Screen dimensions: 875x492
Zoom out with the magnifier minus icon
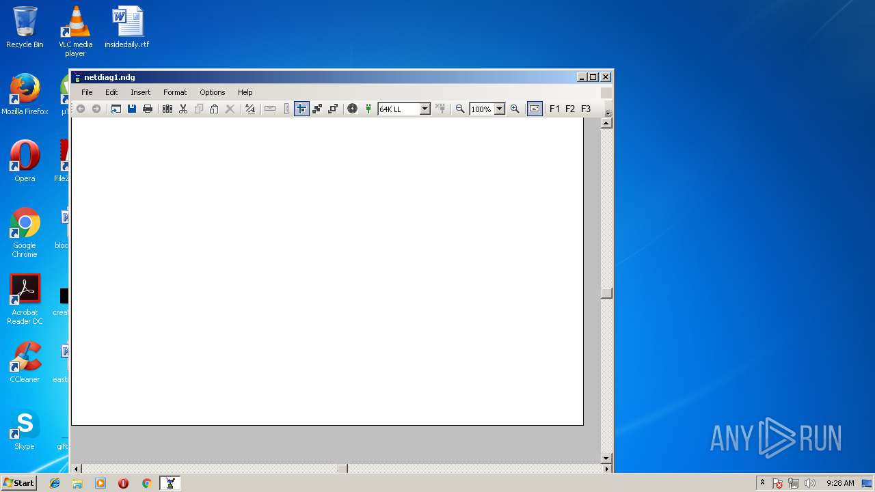tap(460, 109)
